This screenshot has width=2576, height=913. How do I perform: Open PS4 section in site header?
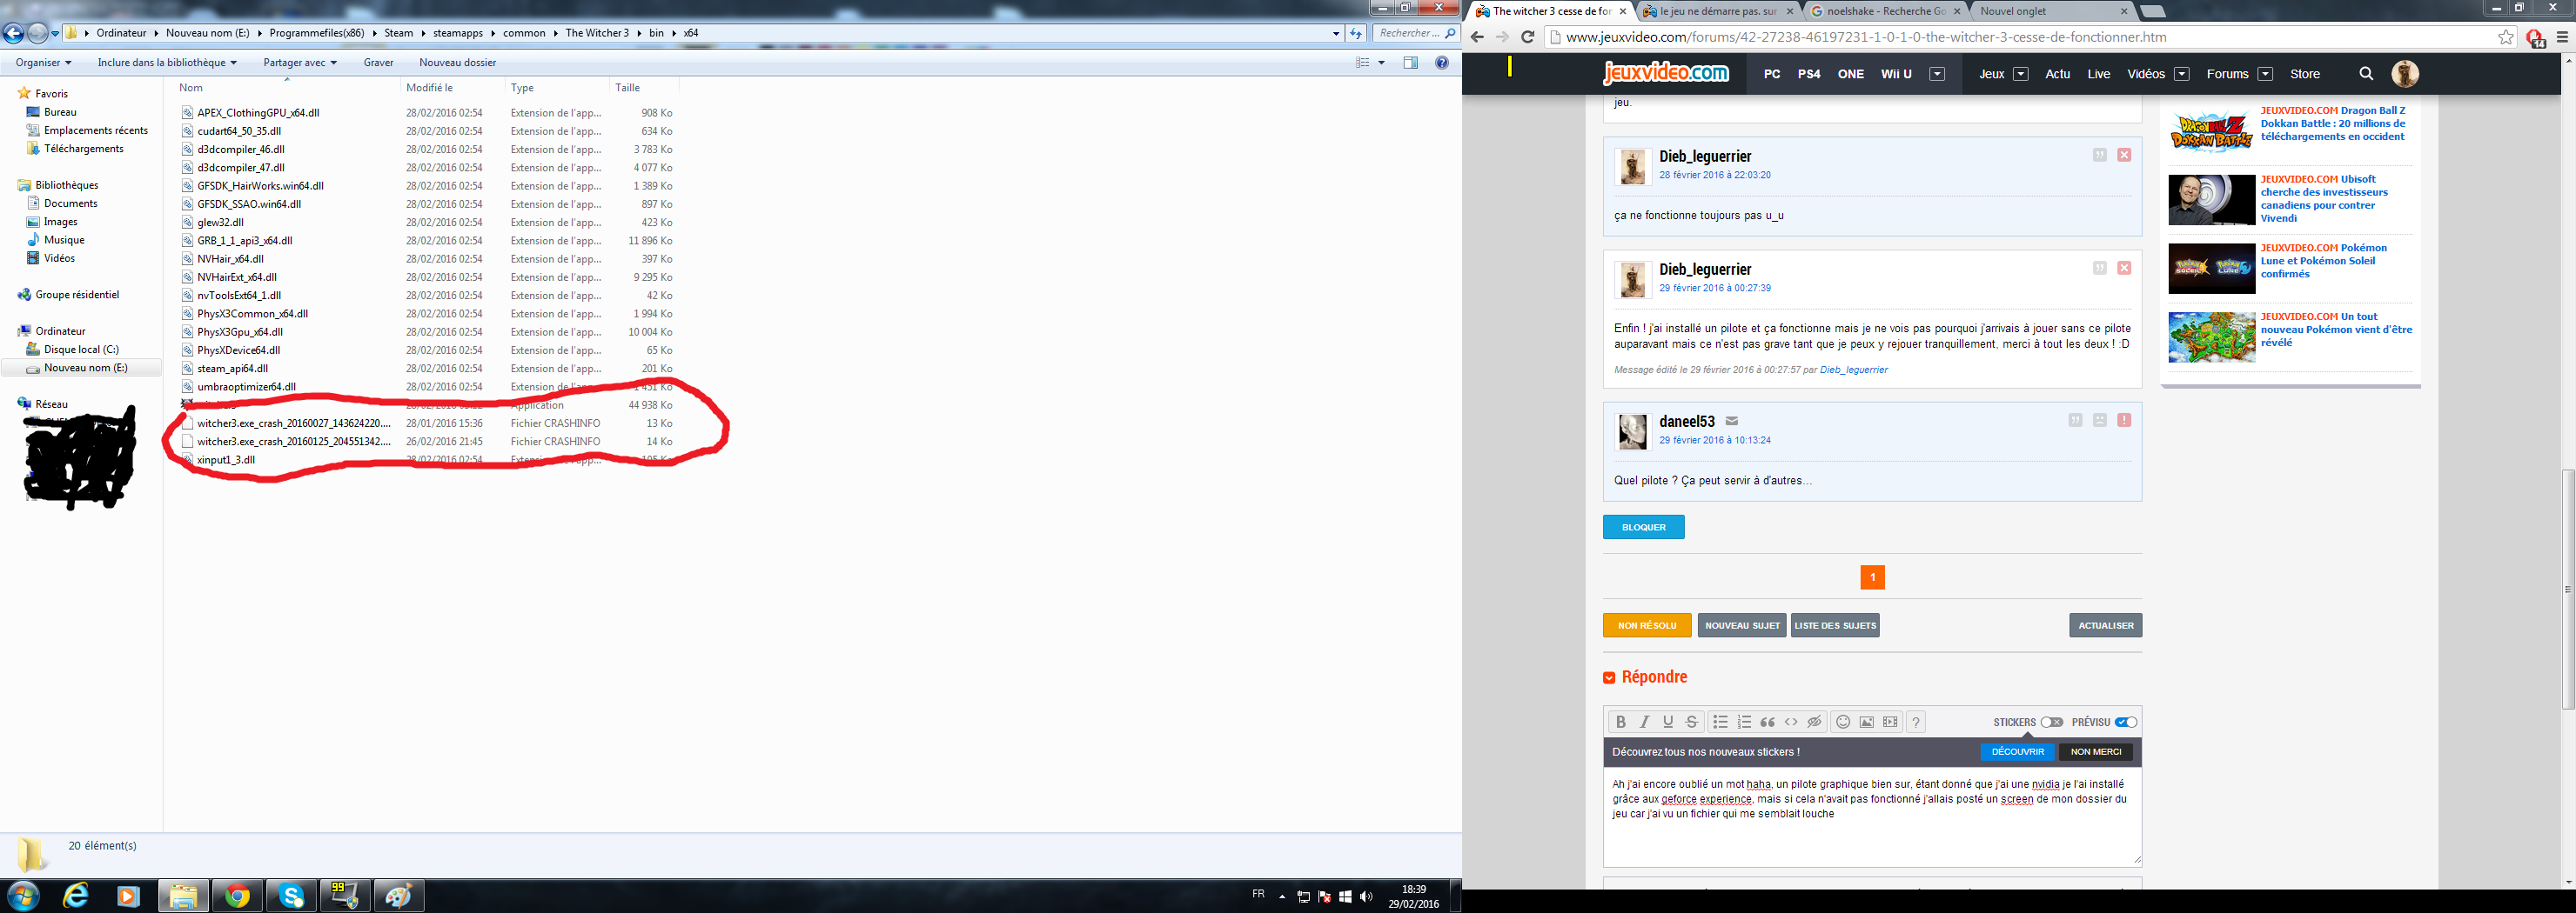pyautogui.click(x=1809, y=74)
